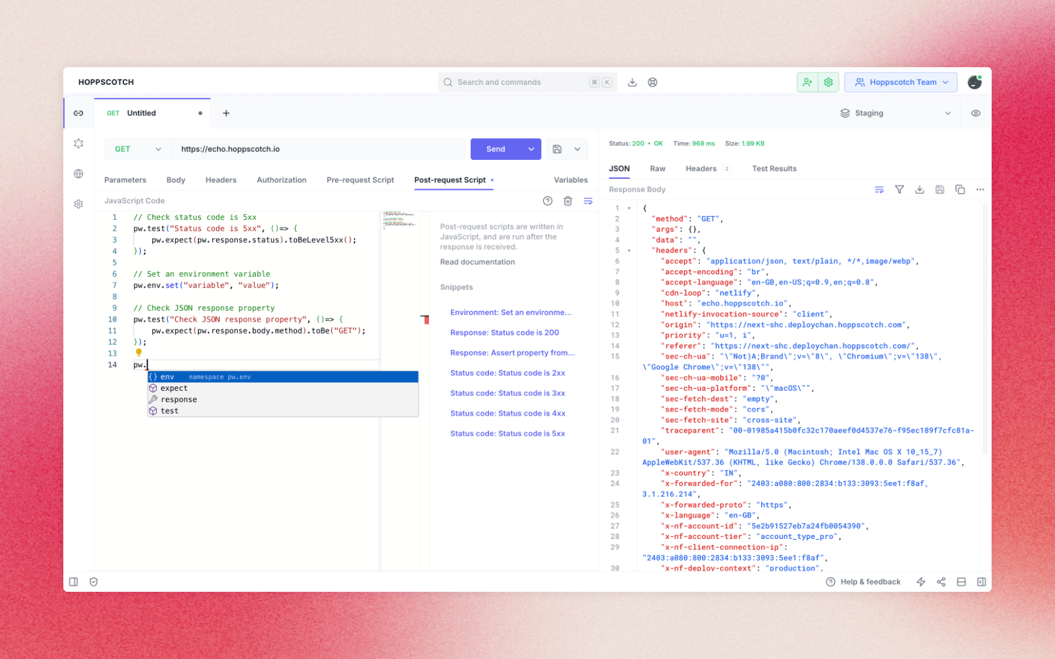
Task: Open the Read documentation link
Action: [x=477, y=262]
